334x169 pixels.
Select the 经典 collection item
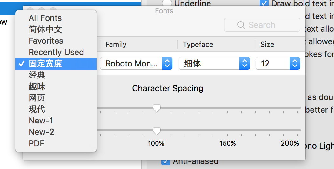pyautogui.click(x=37, y=75)
